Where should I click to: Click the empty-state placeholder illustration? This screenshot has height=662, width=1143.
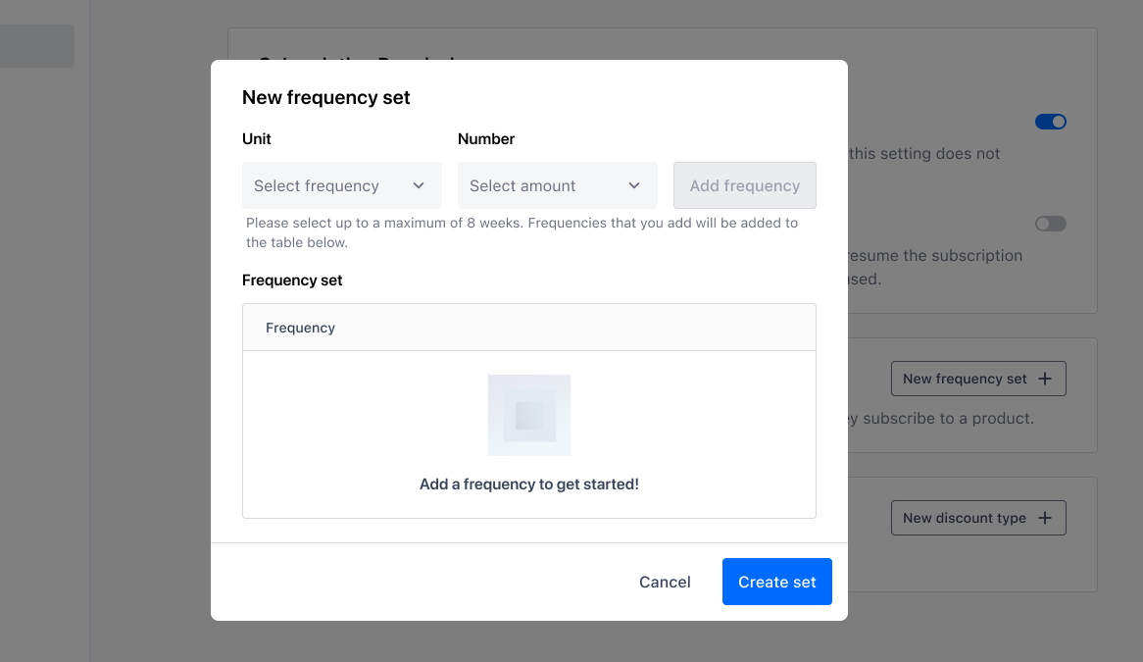[x=529, y=416]
